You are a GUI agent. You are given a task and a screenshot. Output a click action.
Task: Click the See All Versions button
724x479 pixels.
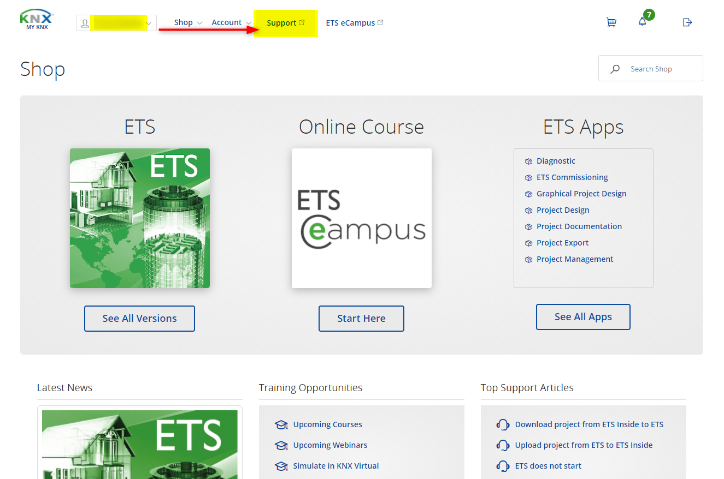point(139,319)
